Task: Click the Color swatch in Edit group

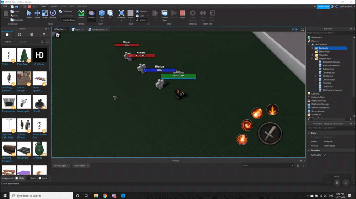Action: [131, 13]
